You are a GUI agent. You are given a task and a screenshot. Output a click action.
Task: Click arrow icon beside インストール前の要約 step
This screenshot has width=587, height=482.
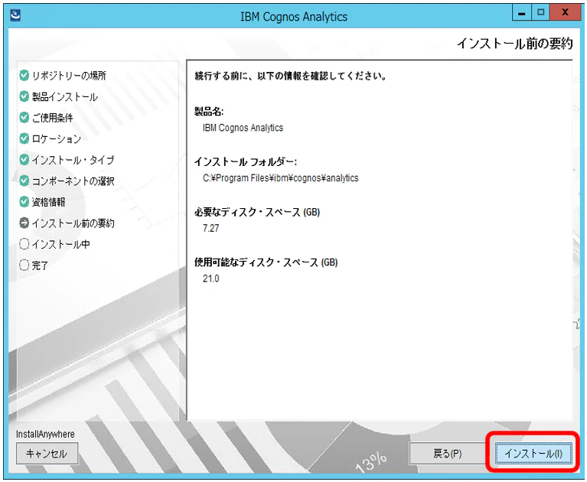(24, 223)
